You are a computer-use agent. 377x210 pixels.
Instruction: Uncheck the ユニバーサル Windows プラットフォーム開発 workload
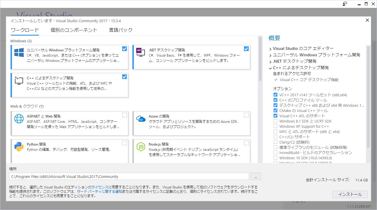click(x=124, y=49)
